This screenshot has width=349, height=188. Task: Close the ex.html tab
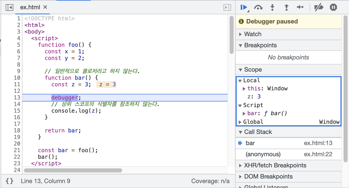coord(45,7)
